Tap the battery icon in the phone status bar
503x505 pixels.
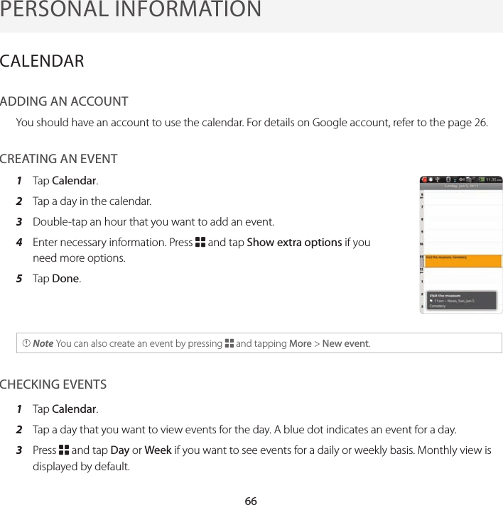482,179
